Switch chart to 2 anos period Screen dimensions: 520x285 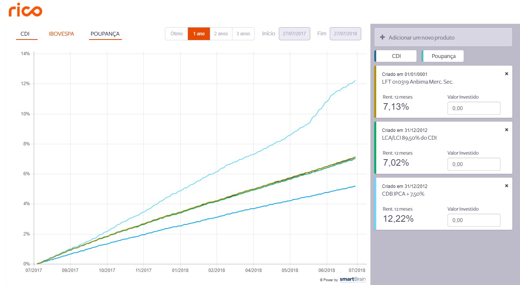point(221,34)
